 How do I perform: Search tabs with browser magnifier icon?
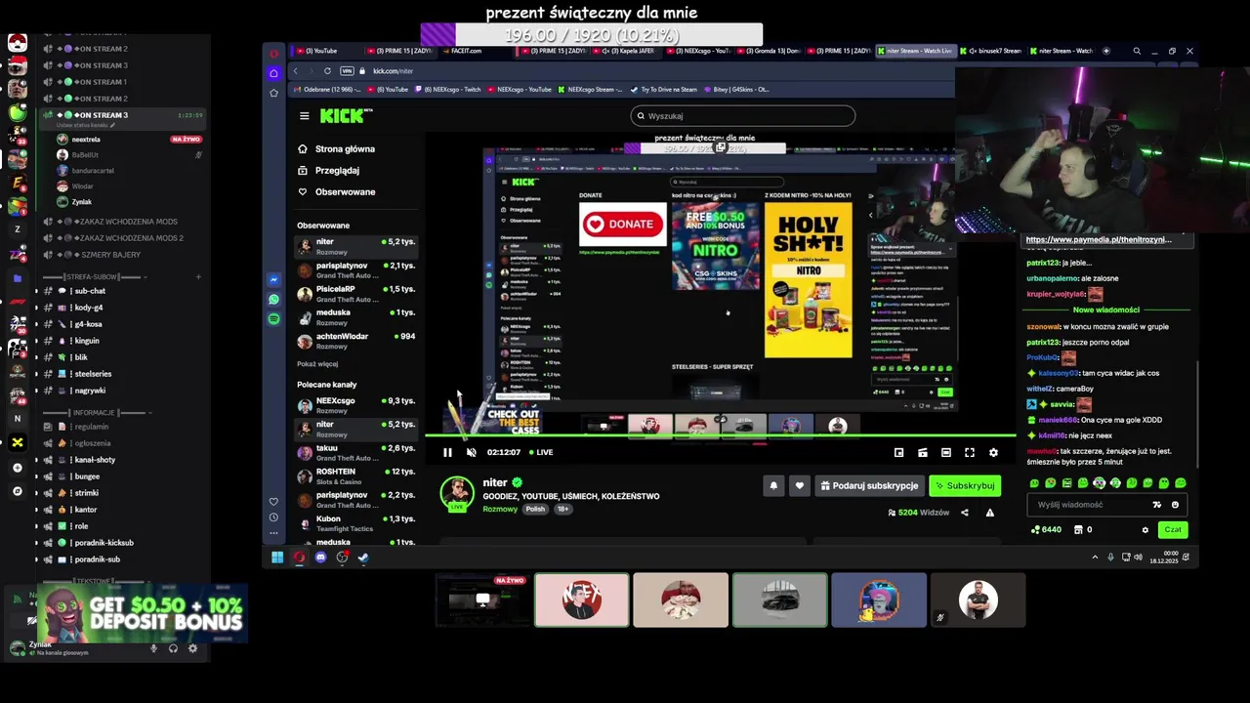click(x=1137, y=51)
